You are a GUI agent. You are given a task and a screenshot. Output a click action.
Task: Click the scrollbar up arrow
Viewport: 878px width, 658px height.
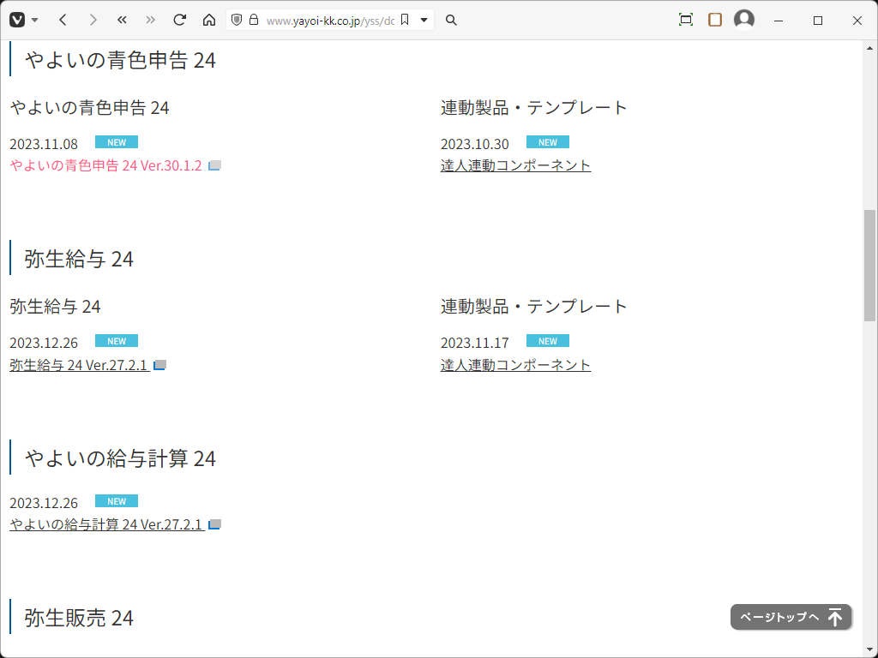coord(869,48)
